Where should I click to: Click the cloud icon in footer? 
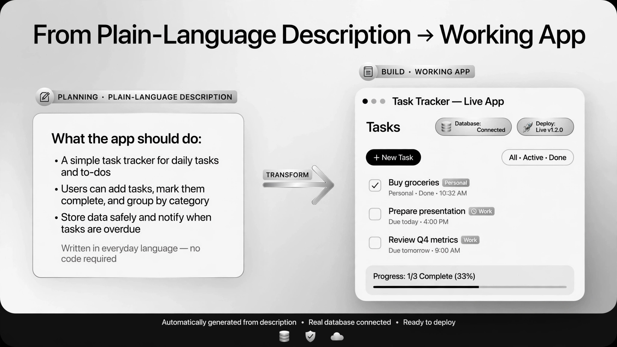337,336
